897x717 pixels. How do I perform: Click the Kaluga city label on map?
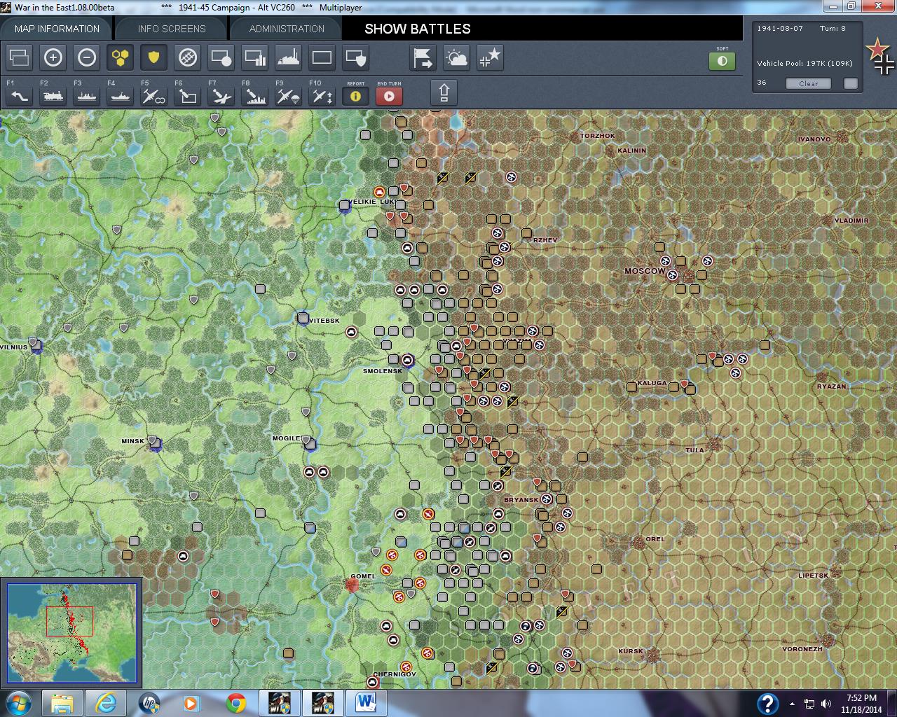pos(652,383)
